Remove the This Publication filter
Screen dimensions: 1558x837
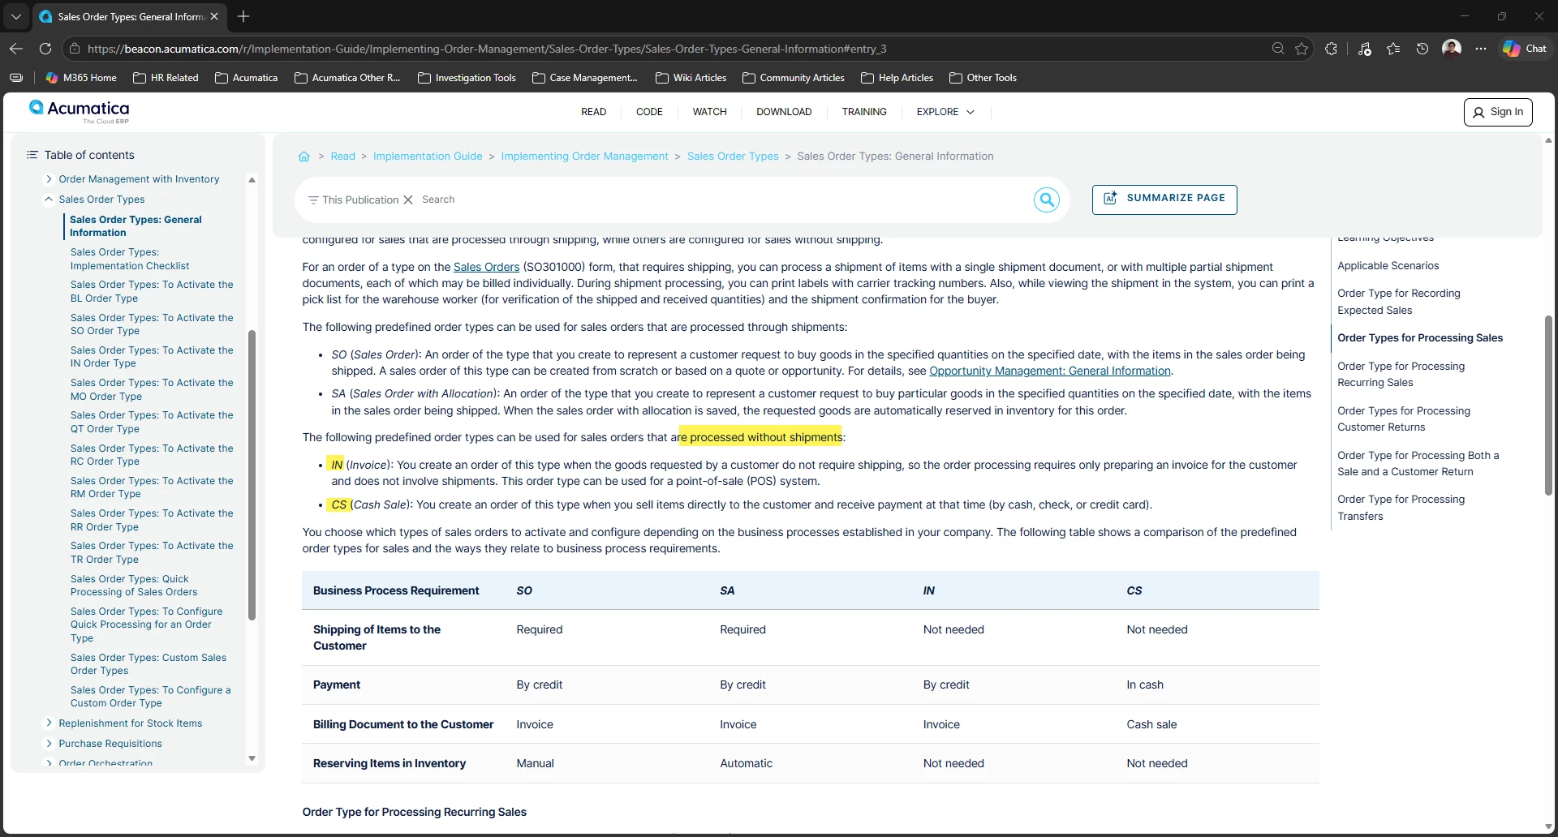[x=408, y=200]
